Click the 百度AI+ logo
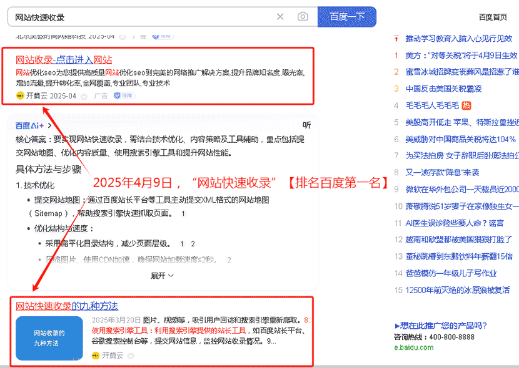 point(29,125)
